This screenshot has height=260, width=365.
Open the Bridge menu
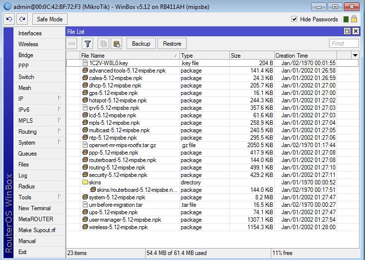tap(39, 55)
